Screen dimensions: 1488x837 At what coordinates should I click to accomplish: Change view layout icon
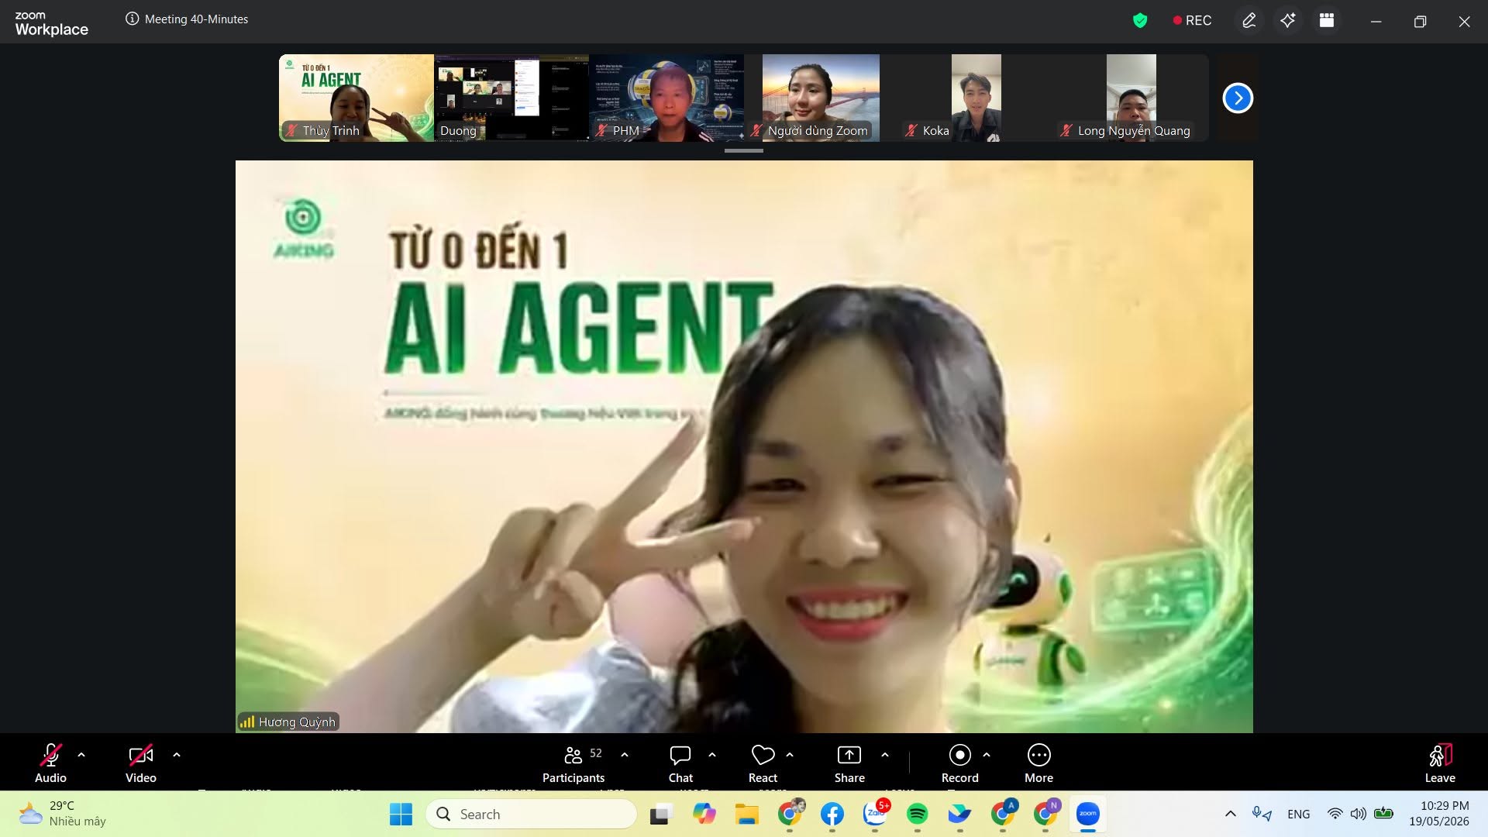click(1327, 21)
